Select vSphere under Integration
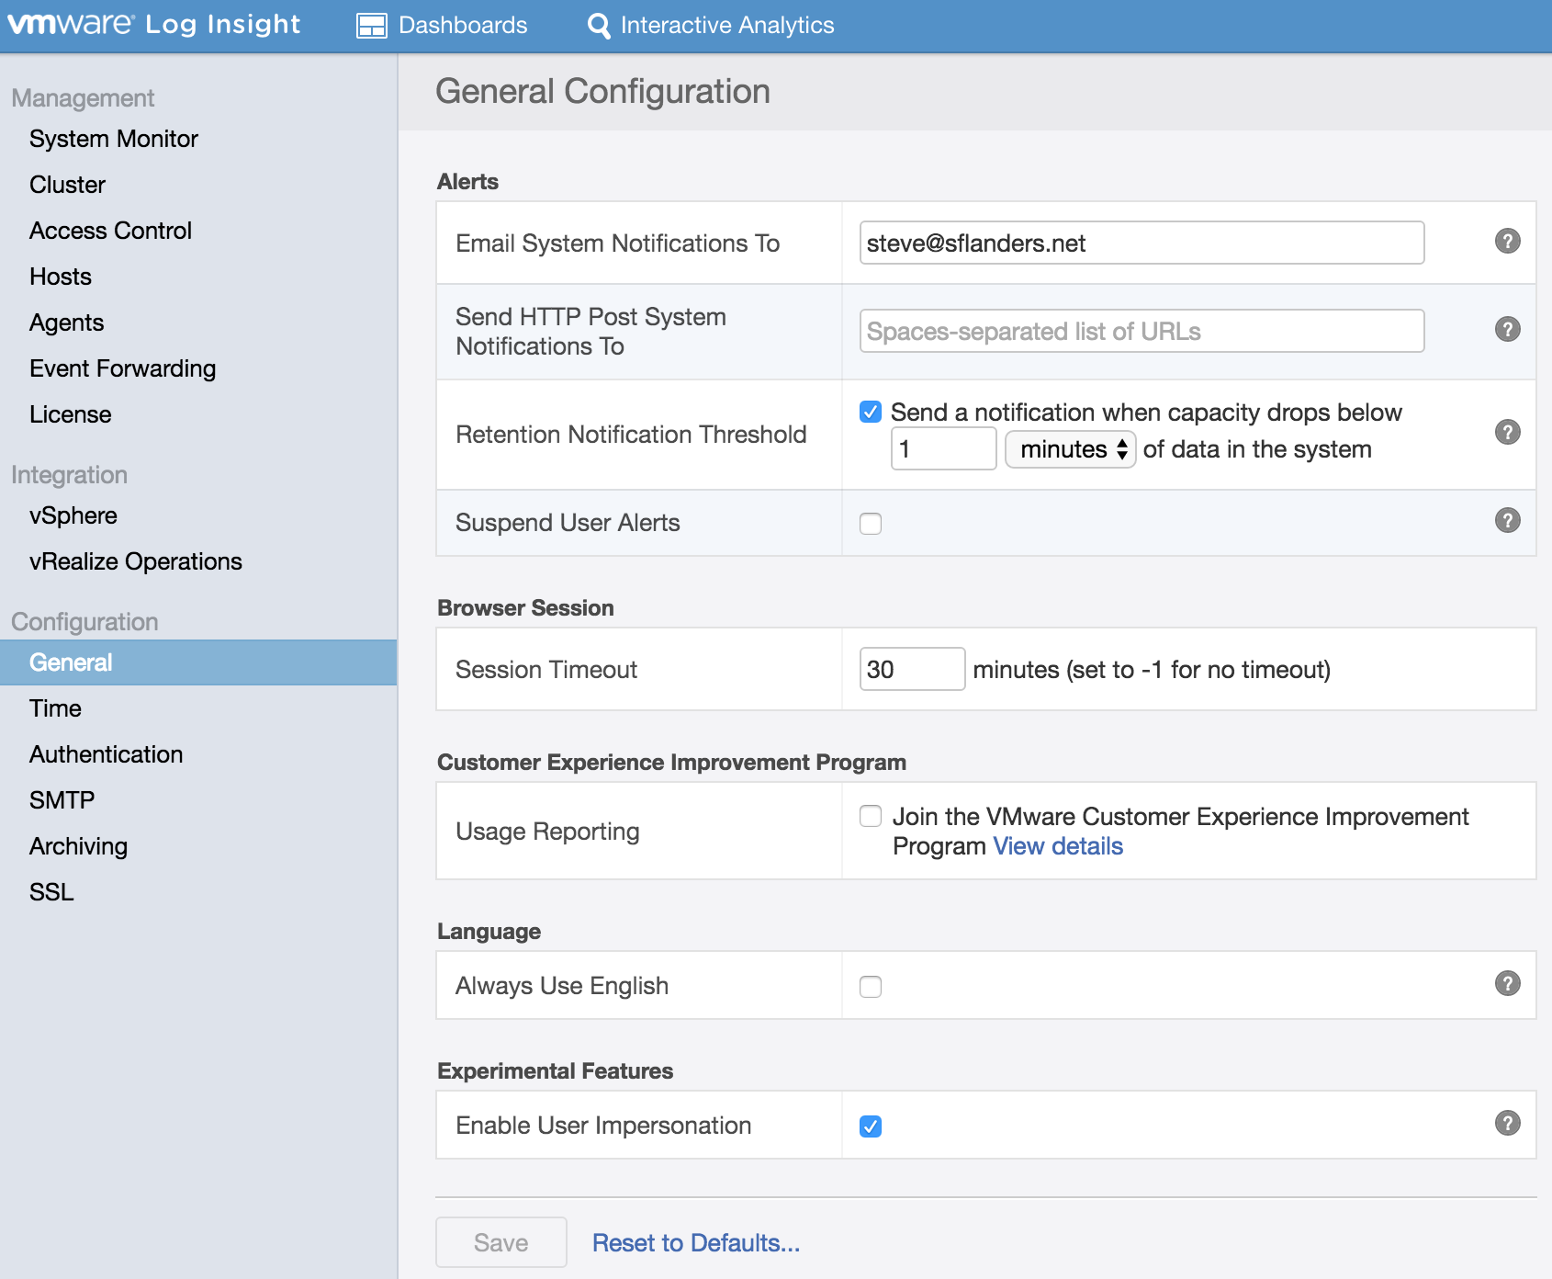Viewport: 1552px width, 1279px height. pyautogui.click(x=73, y=515)
